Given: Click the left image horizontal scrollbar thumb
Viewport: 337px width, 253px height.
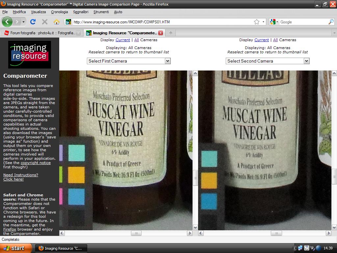Looking at the screenshot, I should pyautogui.click(x=136, y=233).
